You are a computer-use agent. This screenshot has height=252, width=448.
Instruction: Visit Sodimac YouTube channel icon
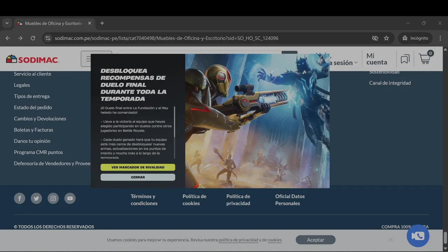pos(70,198)
